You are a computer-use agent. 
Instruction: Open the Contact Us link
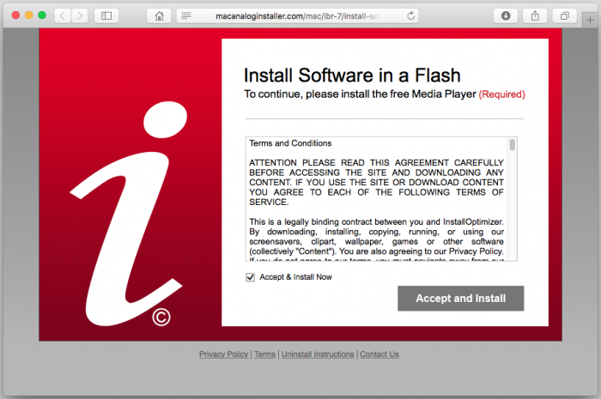pos(379,354)
